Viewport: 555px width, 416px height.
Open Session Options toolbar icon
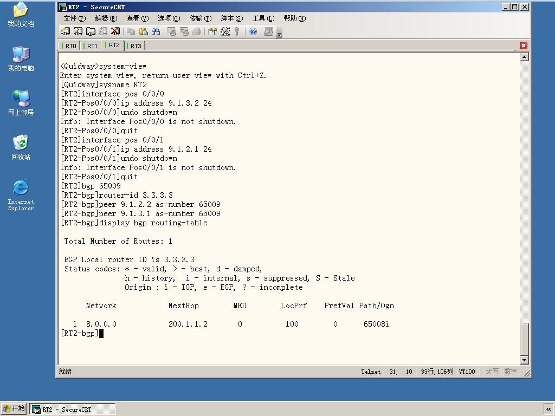212,31
